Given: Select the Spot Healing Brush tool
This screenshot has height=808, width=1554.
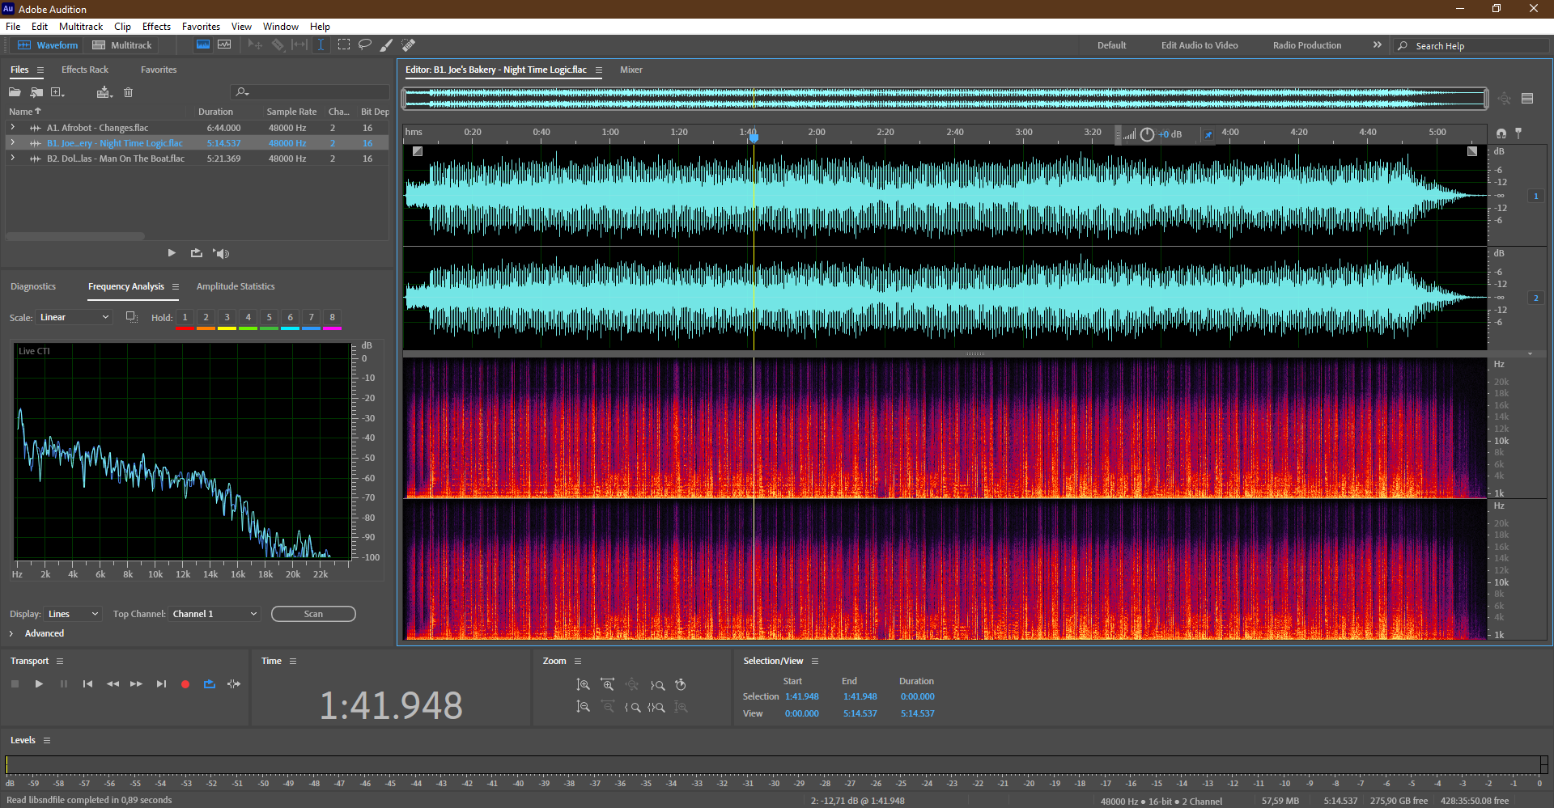Looking at the screenshot, I should click(x=409, y=45).
